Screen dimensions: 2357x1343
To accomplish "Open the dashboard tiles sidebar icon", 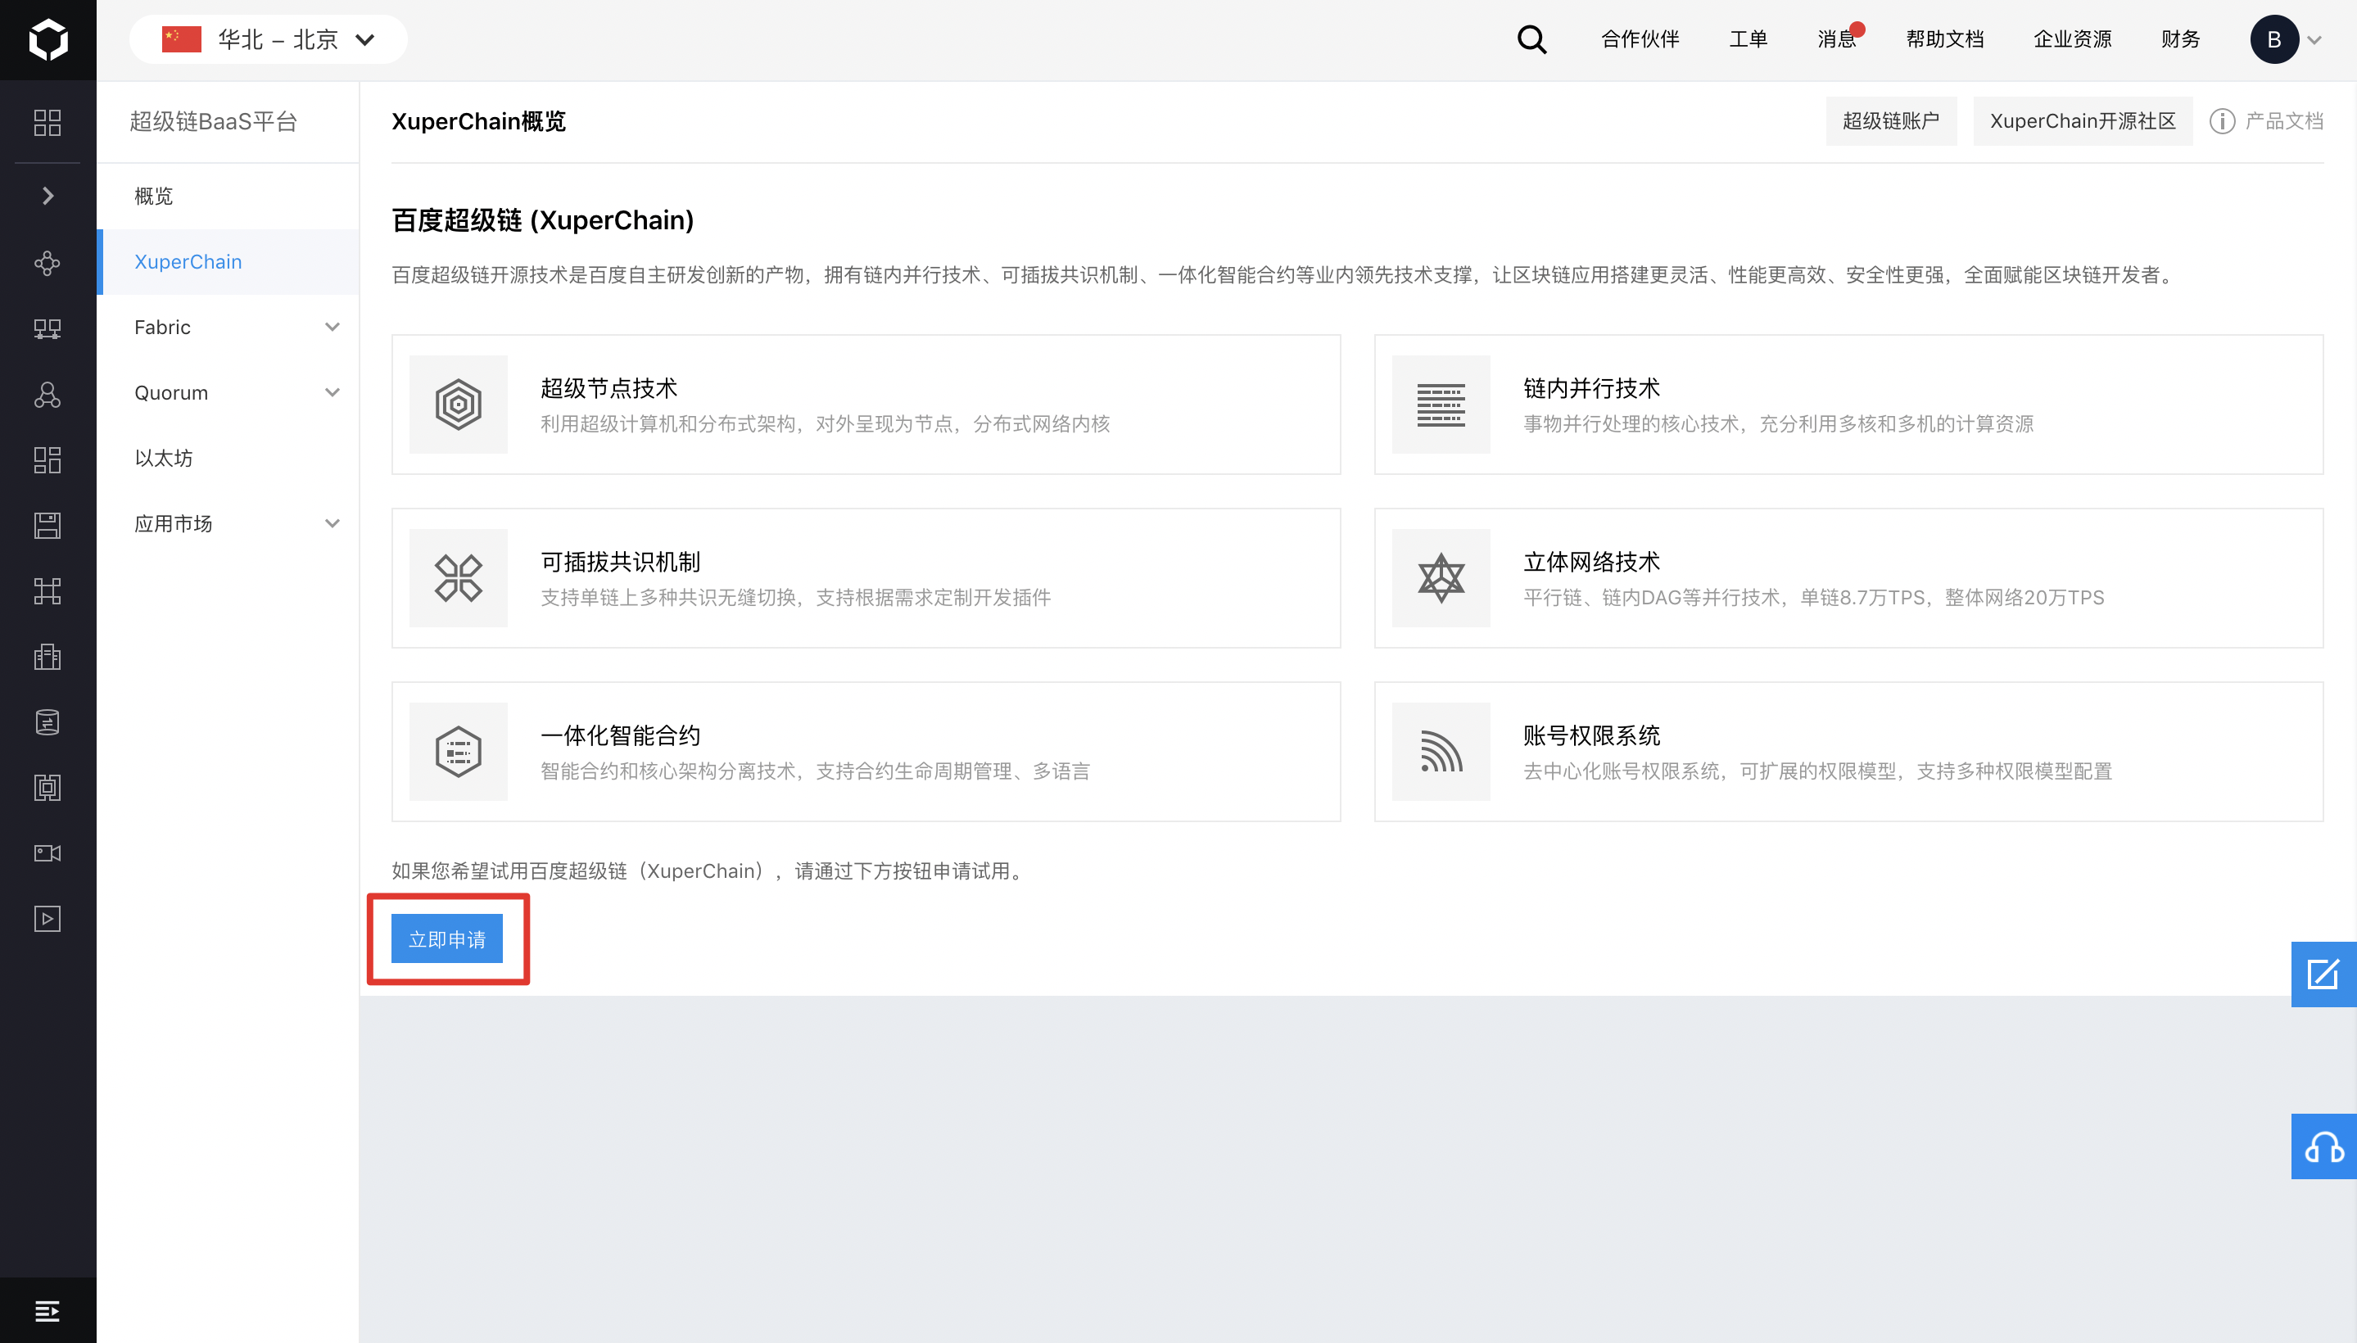I will point(47,459).
